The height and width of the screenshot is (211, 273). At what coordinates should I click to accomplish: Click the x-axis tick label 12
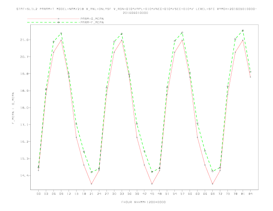point(69,194)
